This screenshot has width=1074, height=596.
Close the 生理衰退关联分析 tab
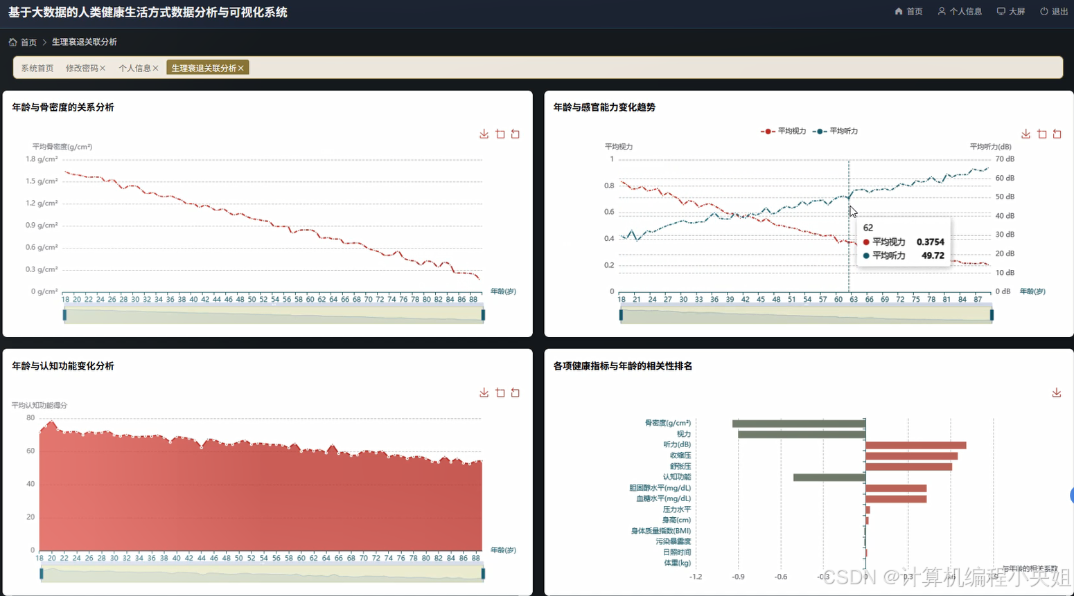click(241, 68)
